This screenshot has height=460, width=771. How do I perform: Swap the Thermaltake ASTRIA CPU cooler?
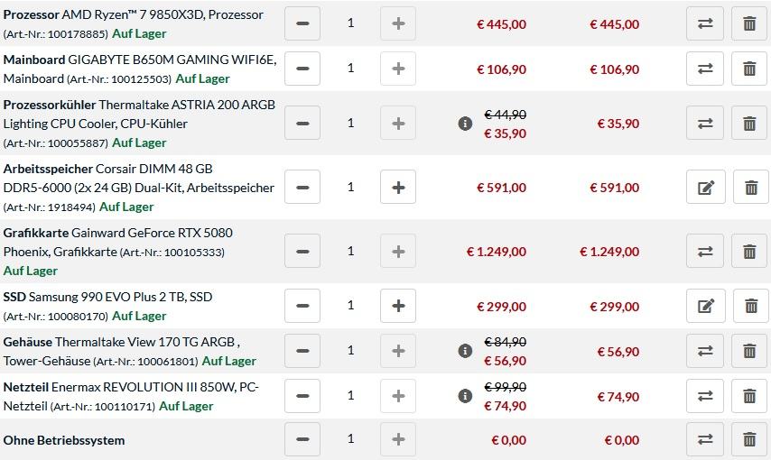[705, 124]
